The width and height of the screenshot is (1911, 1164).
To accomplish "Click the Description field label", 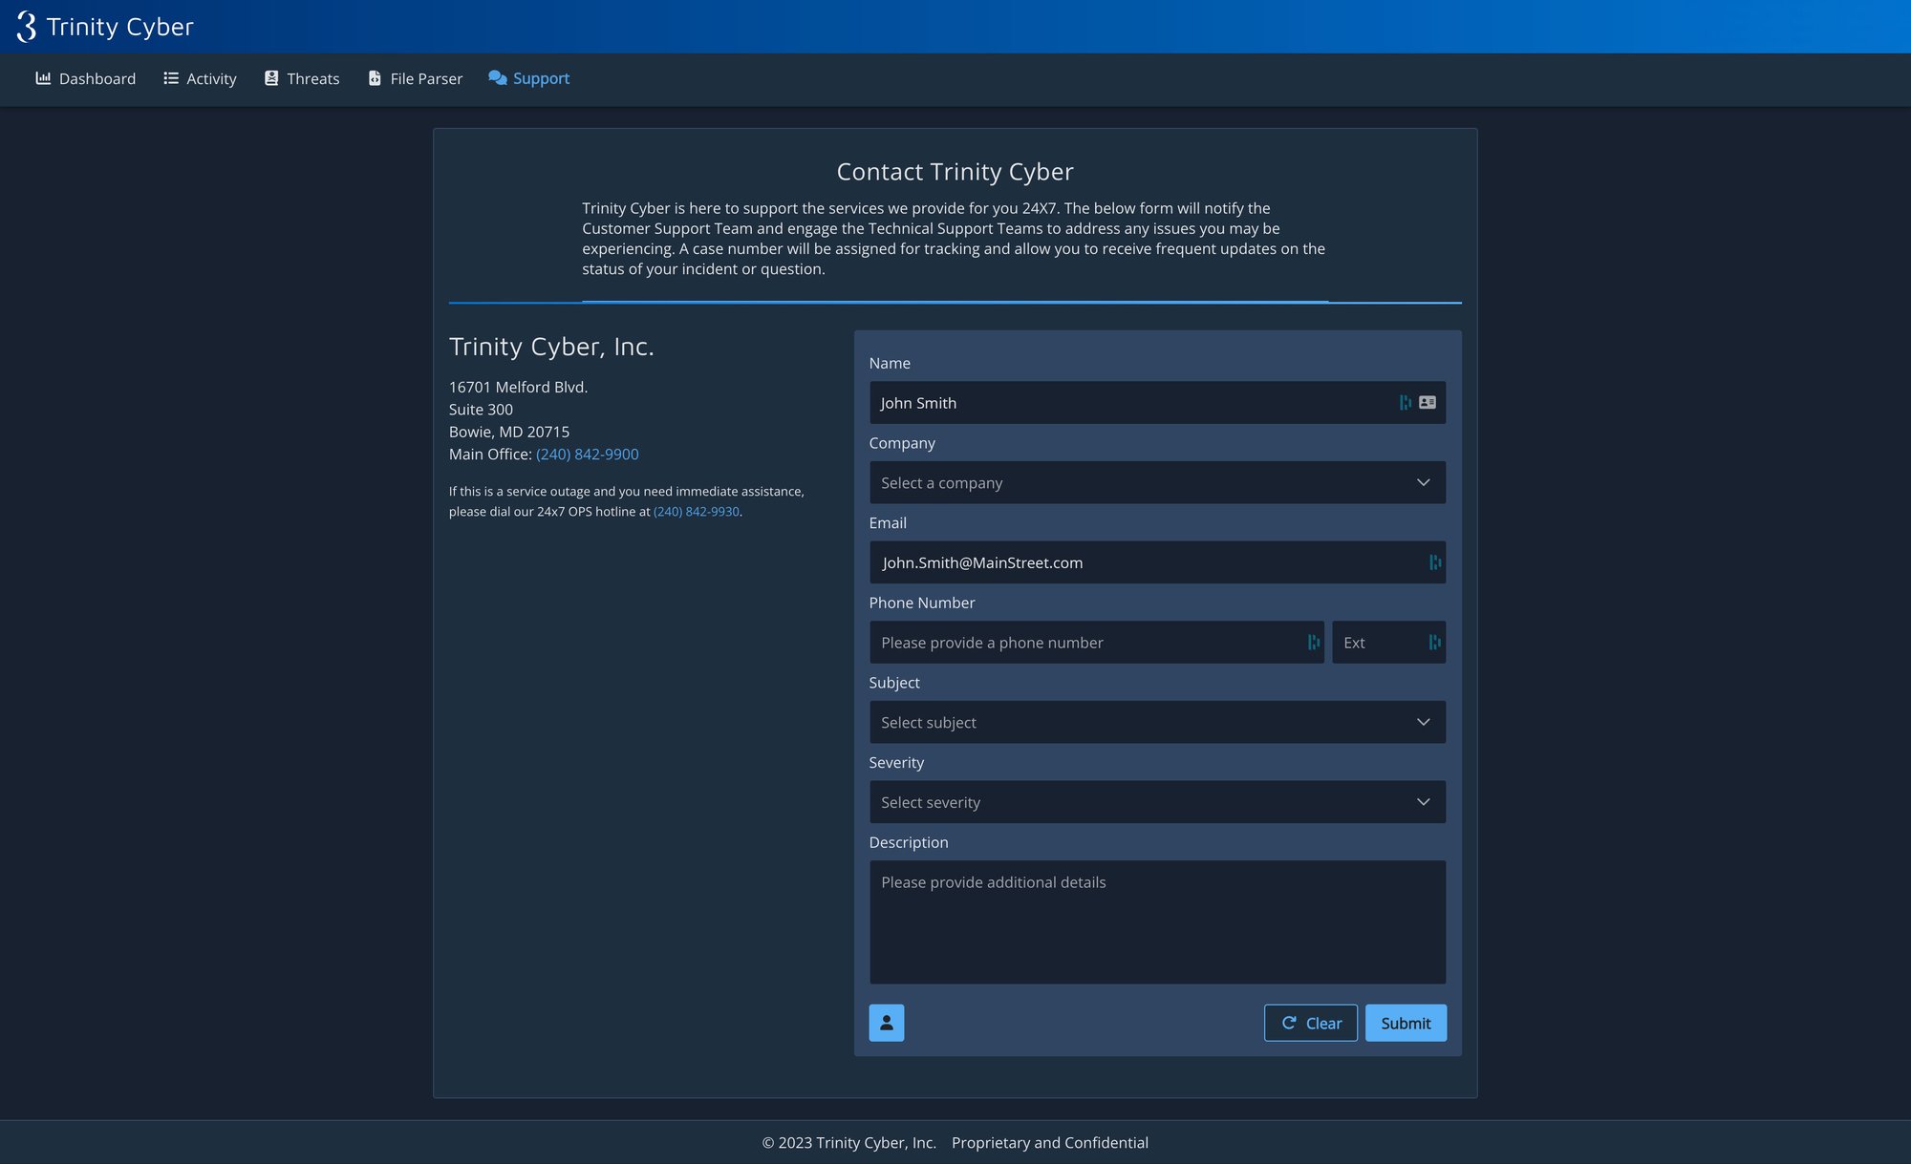I will [x=909, y=842].
